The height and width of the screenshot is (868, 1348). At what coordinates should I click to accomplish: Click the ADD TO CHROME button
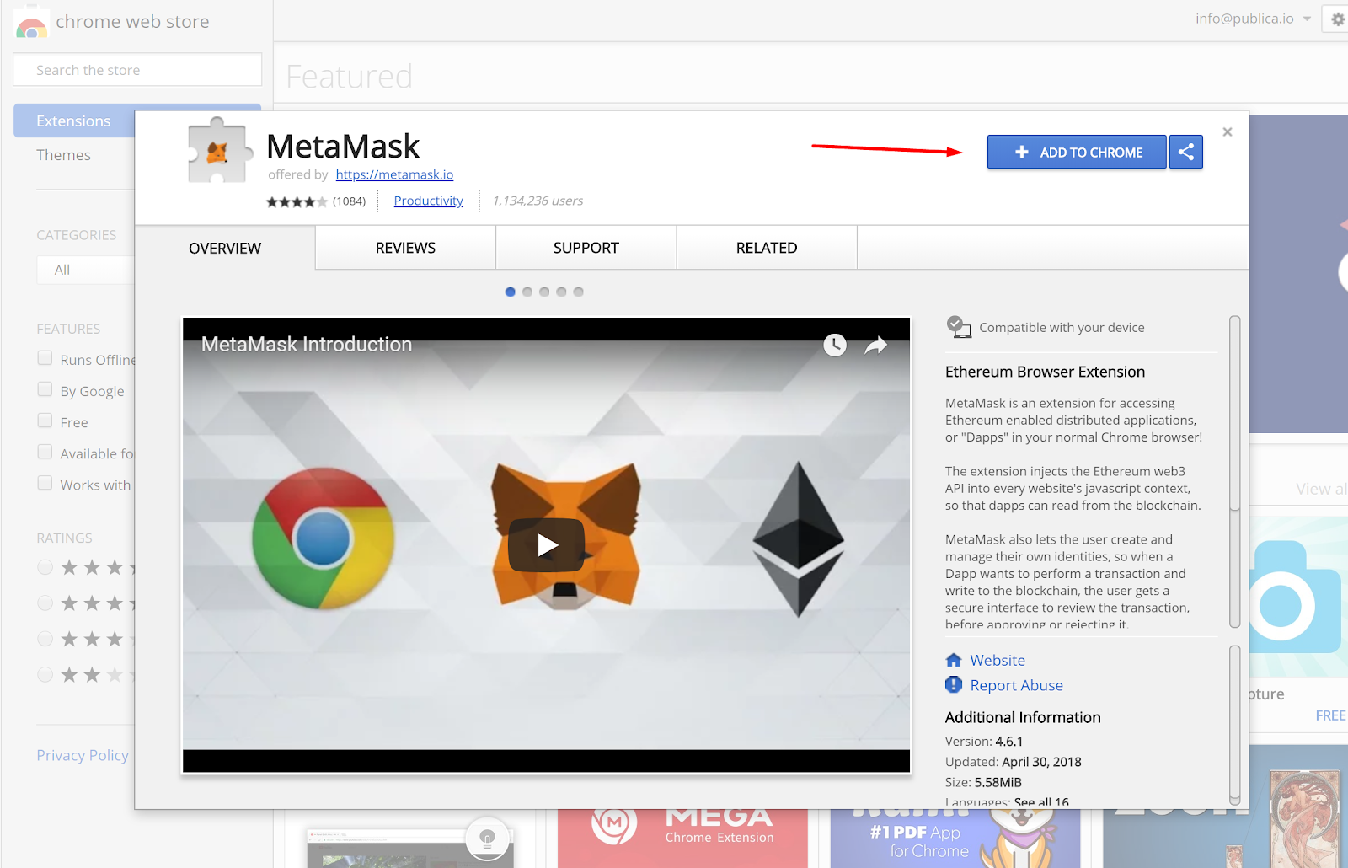[1077, 152]
